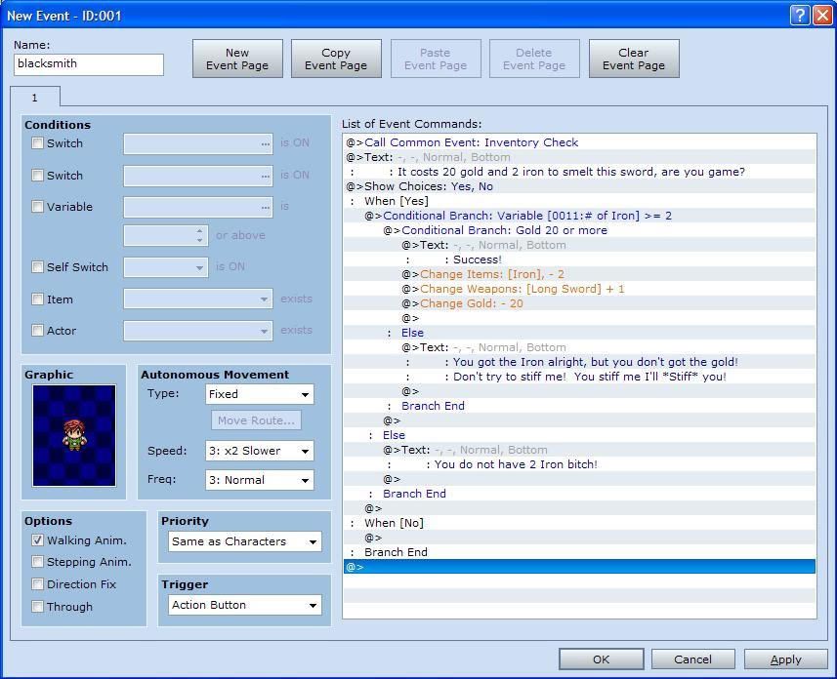The height and width of the screenshot is (679, 837).
Task: Enable the first Switch condition checkbox
Action: pos(37,143)
